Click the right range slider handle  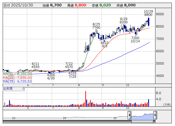click(155, 115)
